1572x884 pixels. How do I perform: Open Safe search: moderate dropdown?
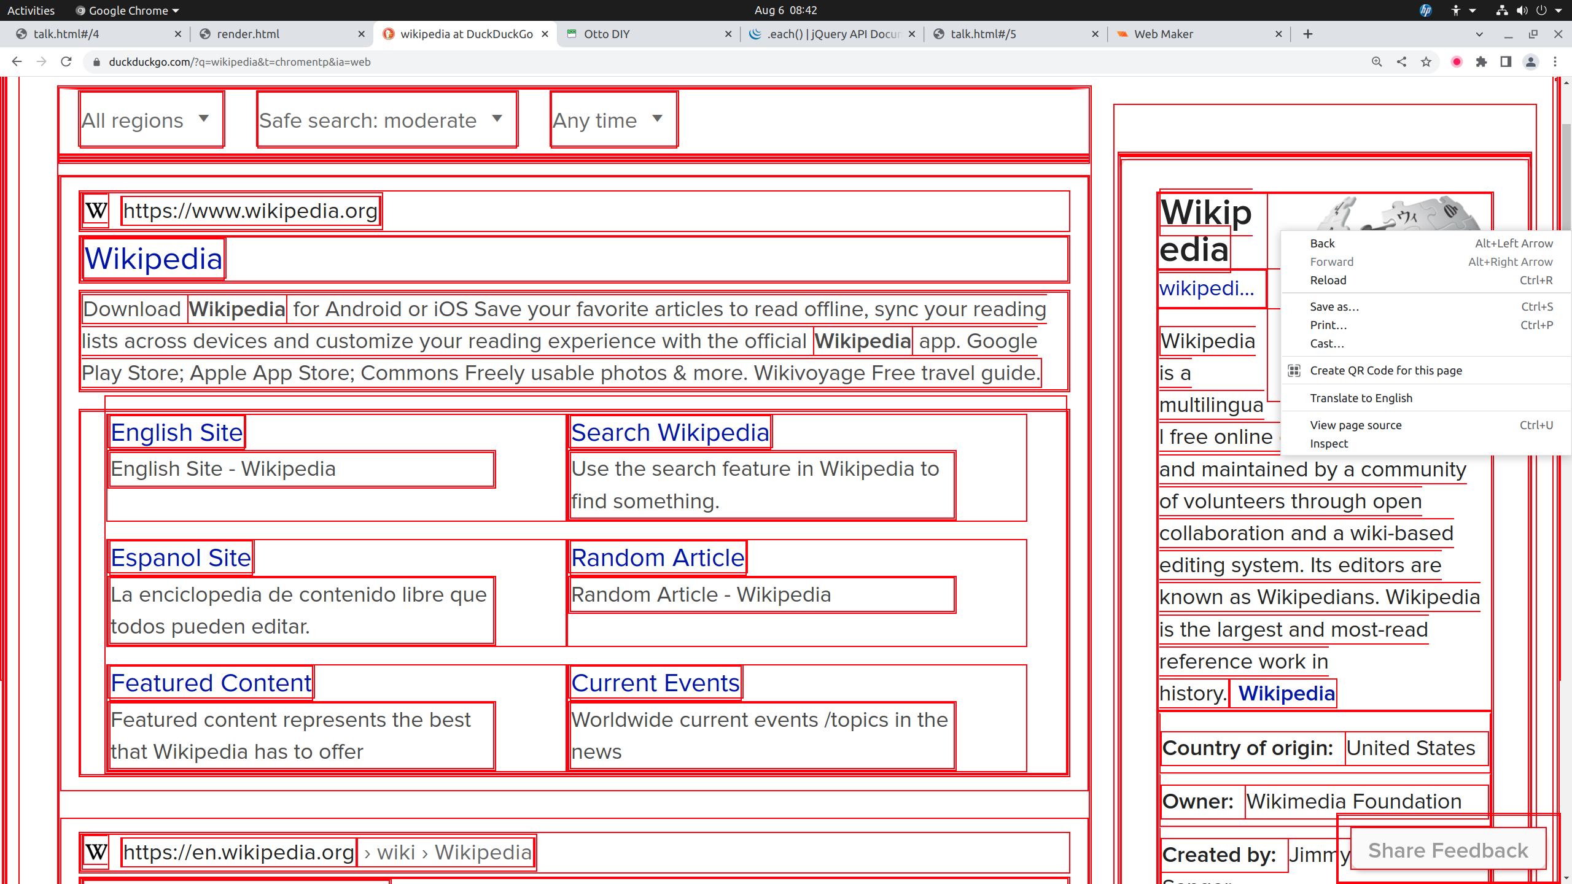pyautogui.click(x=382, y=120)
